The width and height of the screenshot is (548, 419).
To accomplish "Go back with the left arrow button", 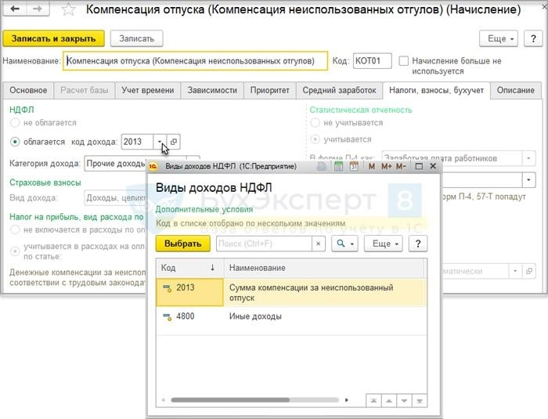I will 15,9.
